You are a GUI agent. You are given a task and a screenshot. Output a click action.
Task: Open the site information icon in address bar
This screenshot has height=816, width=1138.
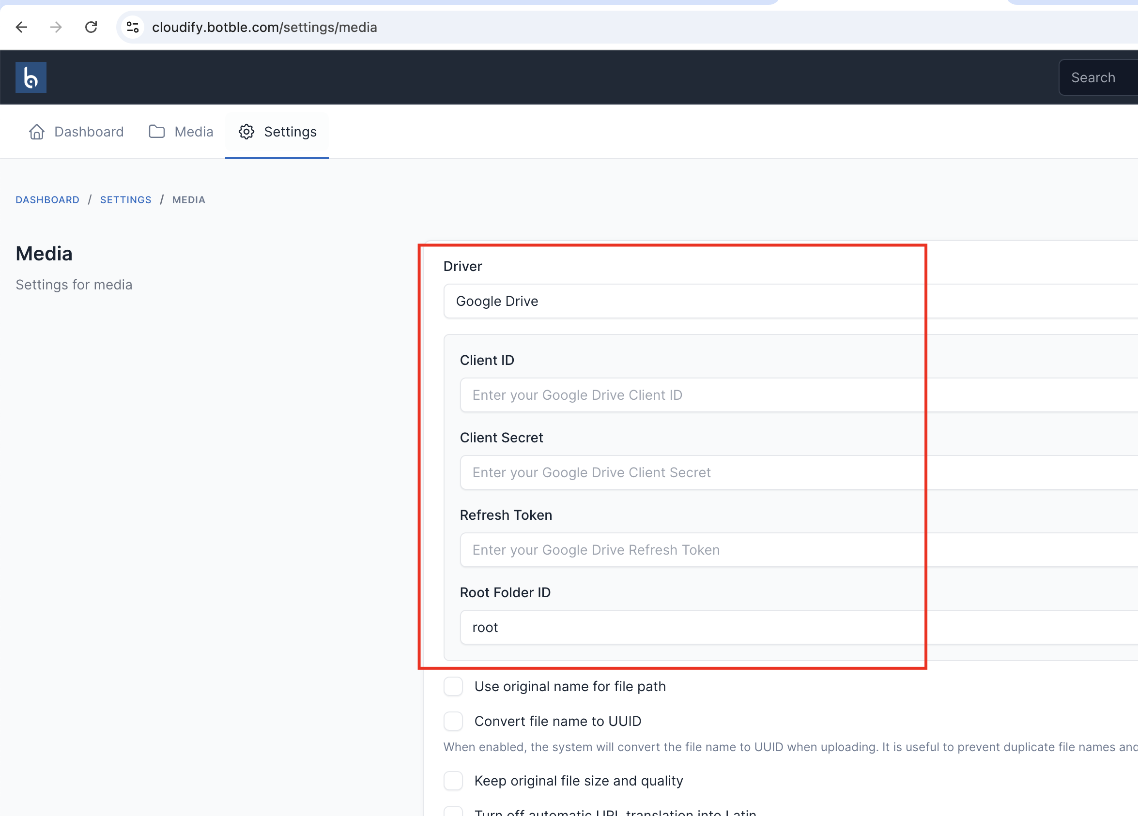coord(133,27)
